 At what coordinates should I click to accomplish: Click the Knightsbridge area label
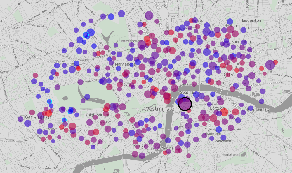[98, 115]
